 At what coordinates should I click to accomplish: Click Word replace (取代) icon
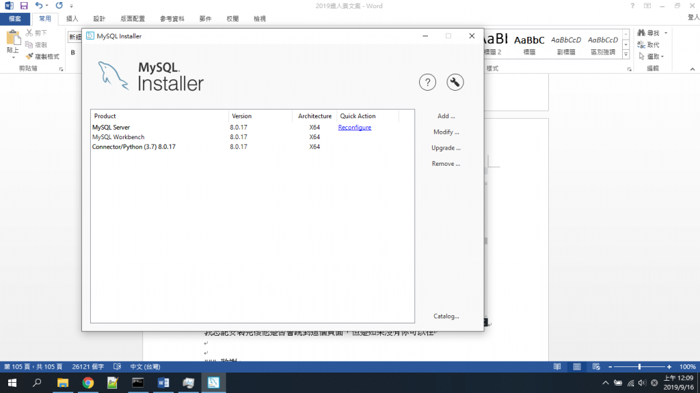point(641,44)
